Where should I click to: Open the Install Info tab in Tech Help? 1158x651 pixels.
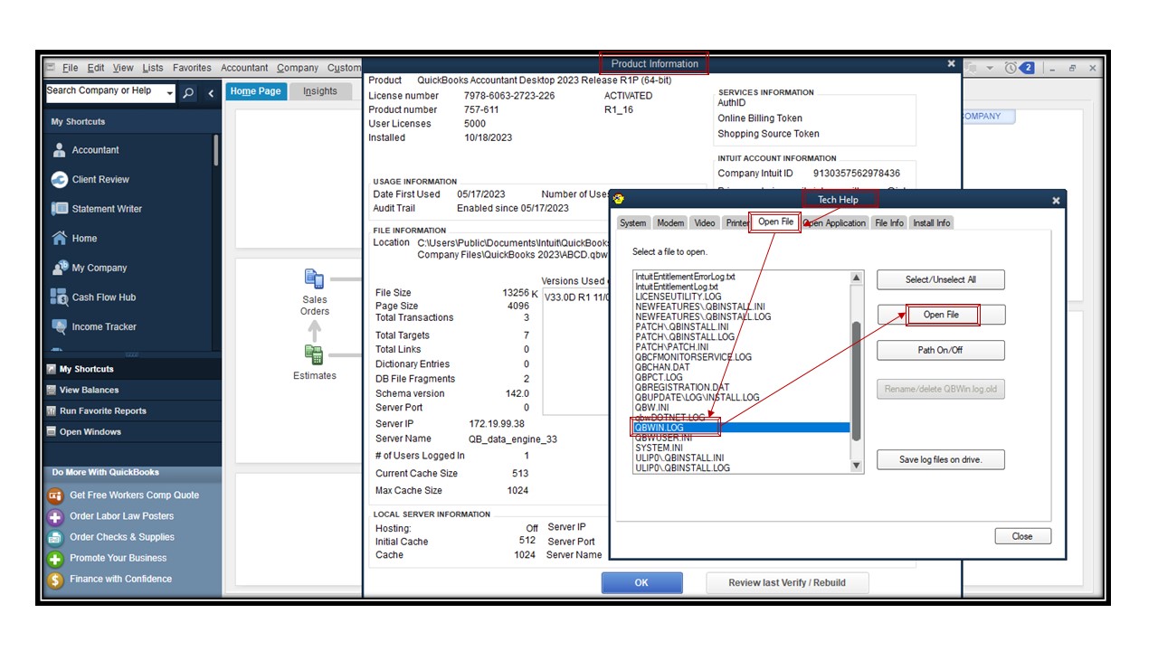click(x=931, y=222)
